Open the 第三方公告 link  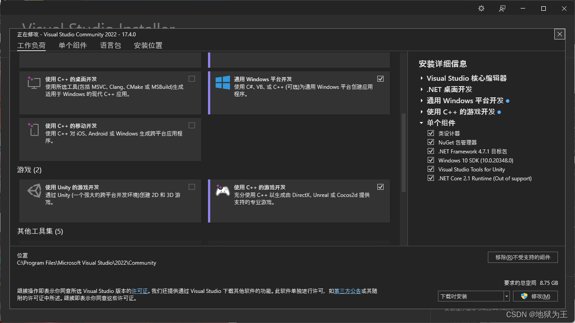point(348,291)
